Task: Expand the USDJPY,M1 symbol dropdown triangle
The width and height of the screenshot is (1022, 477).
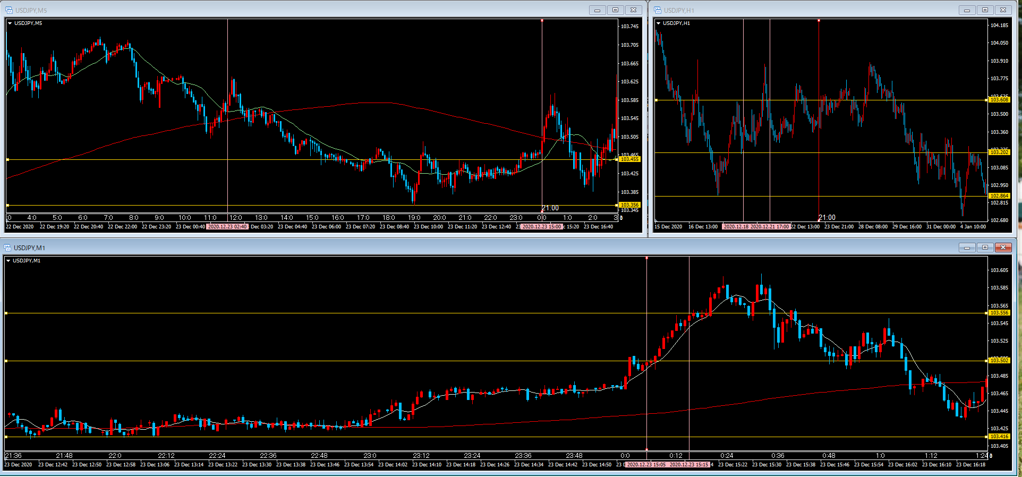Action: pos(8,261)
